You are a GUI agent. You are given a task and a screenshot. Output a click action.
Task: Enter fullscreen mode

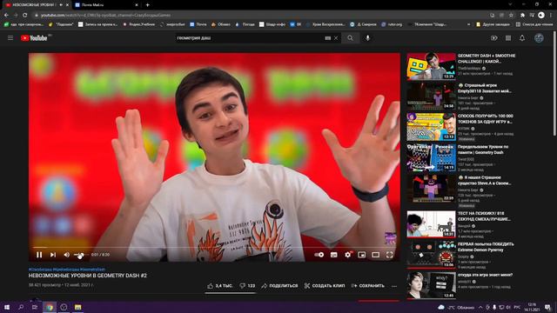click(389, 255)
